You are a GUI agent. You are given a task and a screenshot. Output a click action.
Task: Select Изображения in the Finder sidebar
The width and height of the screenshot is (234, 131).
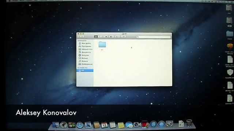86,64
